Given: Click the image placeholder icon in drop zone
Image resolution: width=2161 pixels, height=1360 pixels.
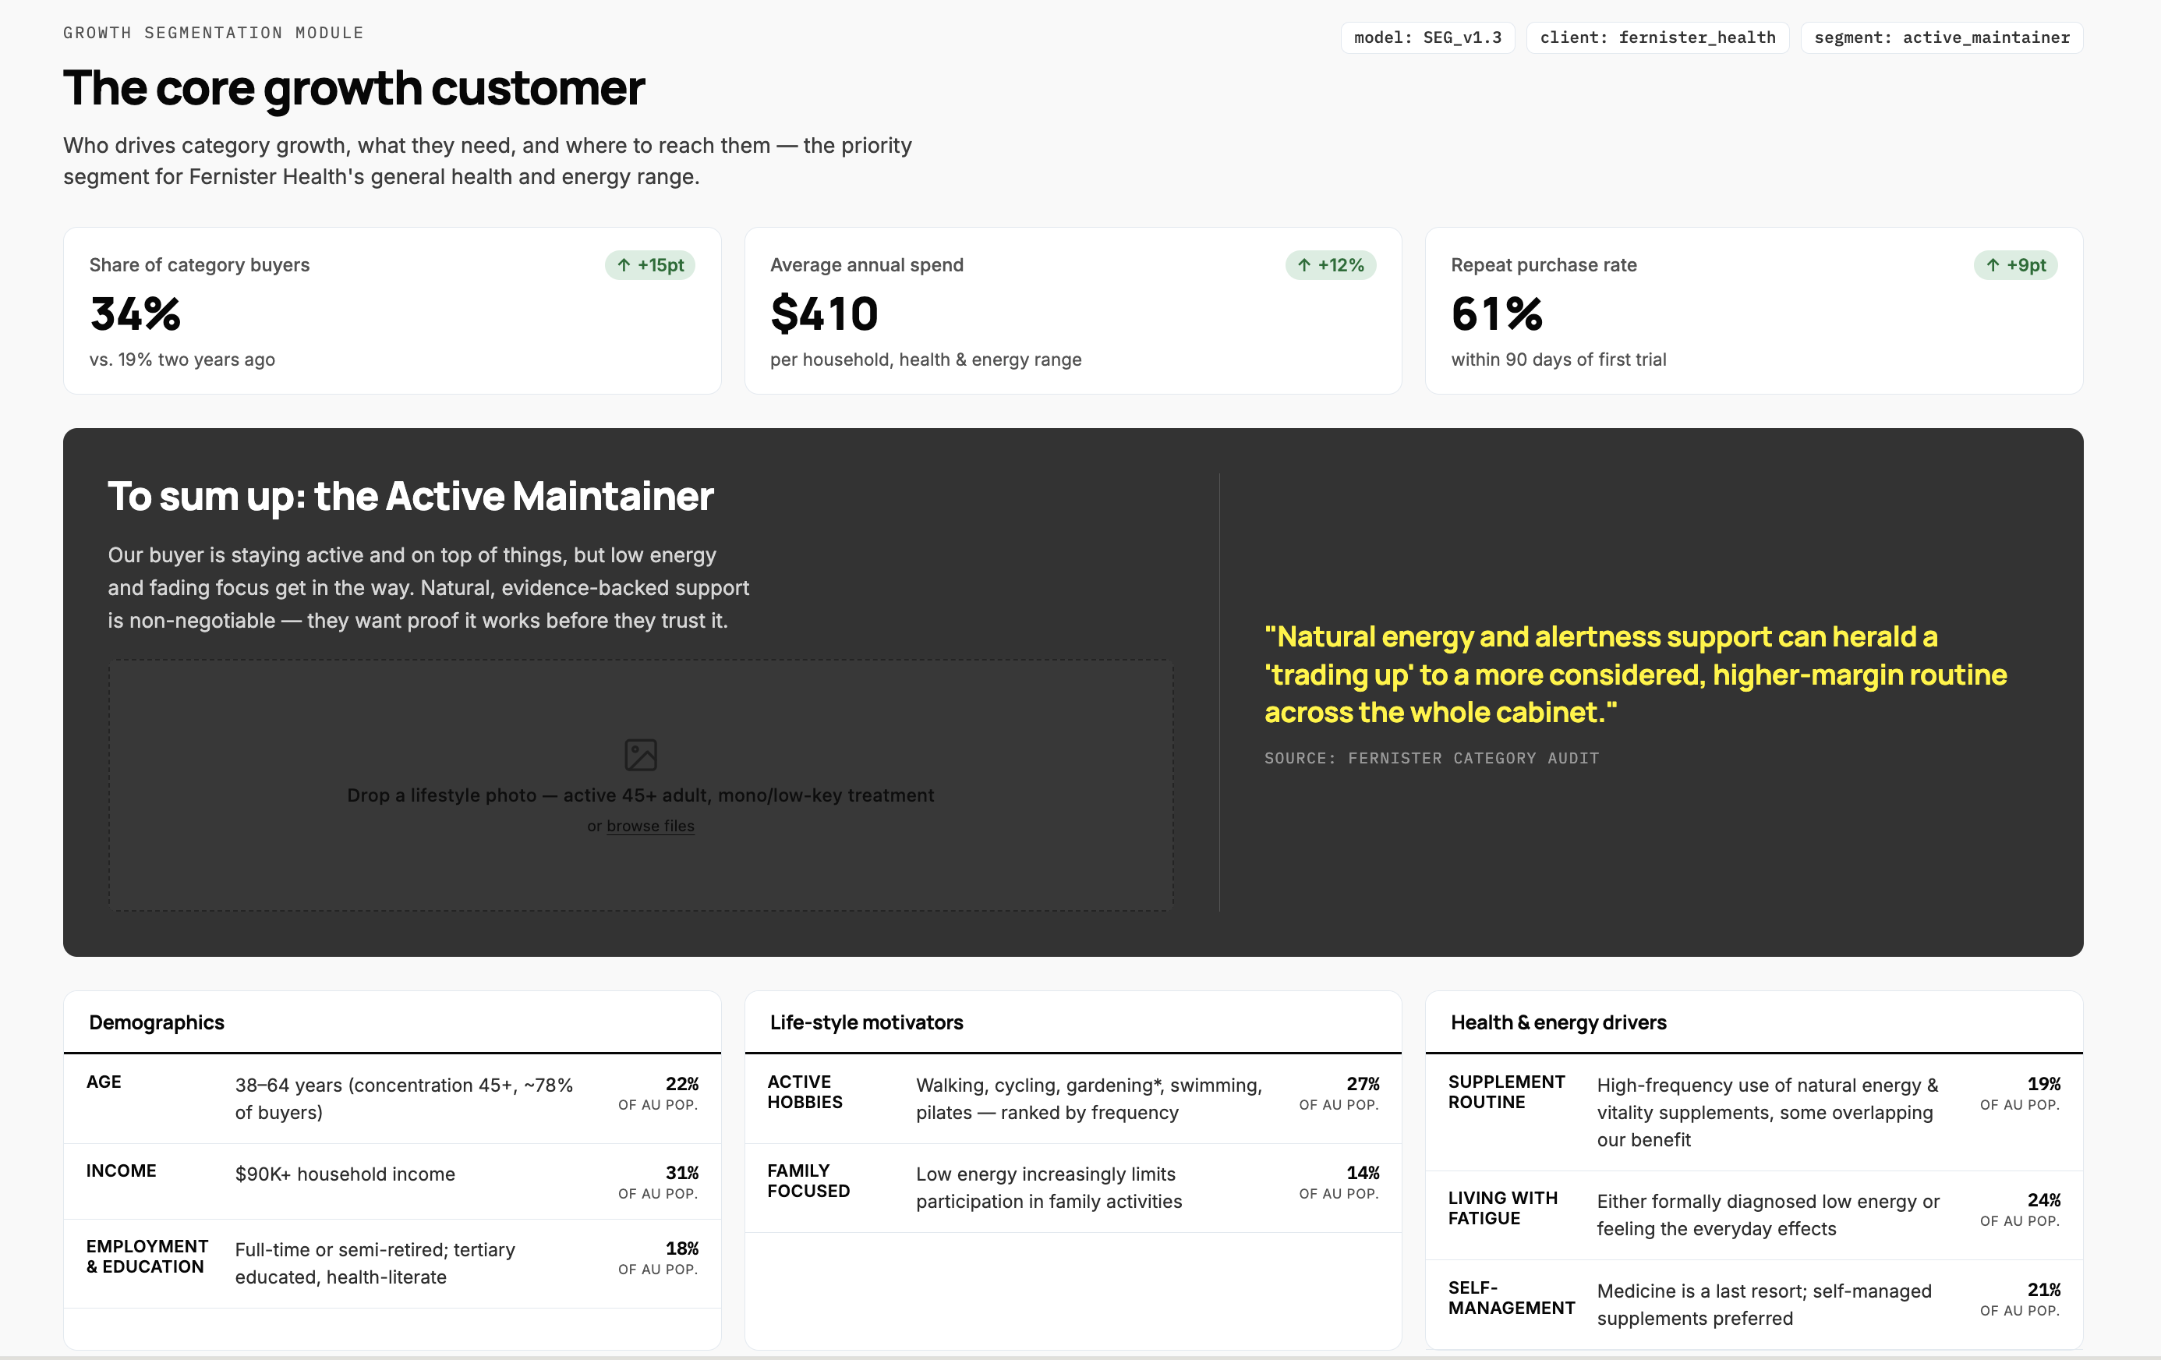Looking at the screenshot, I should coord(641,755).
